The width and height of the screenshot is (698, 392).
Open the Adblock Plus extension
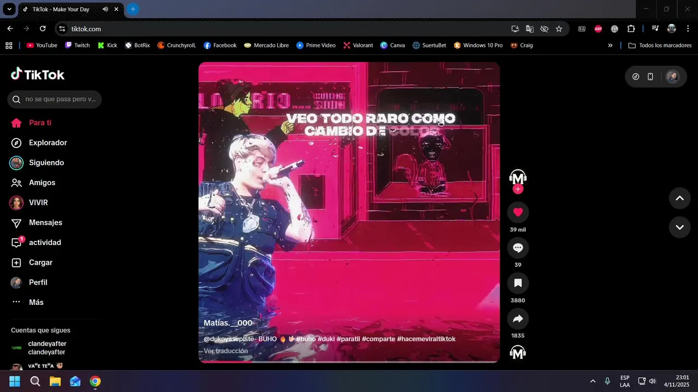pos(598,29)
